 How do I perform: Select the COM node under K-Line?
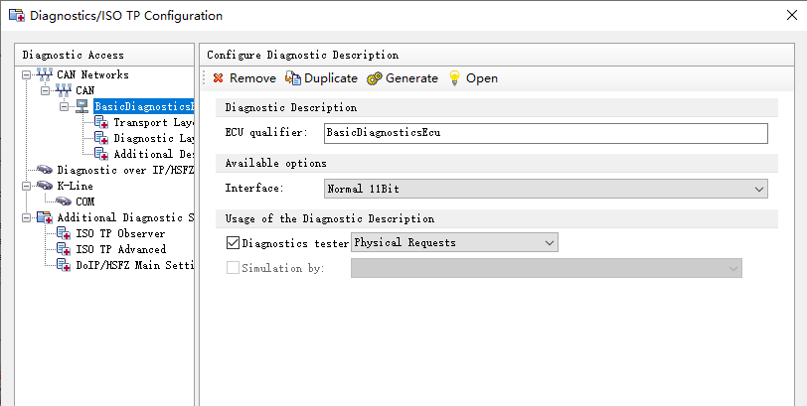(x=84, y=202)
